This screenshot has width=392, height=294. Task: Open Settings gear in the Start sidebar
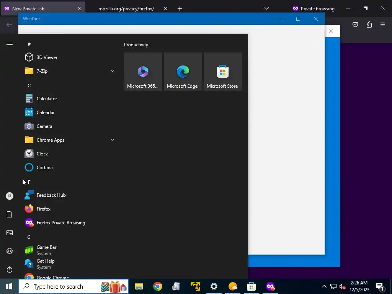(10, 251)
